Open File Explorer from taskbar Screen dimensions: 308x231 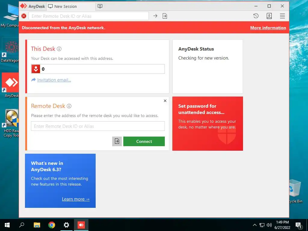tap(37, 225)
